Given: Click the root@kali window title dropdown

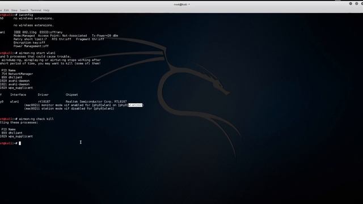Looking at the screenshot, I should [x=181, y=5].
